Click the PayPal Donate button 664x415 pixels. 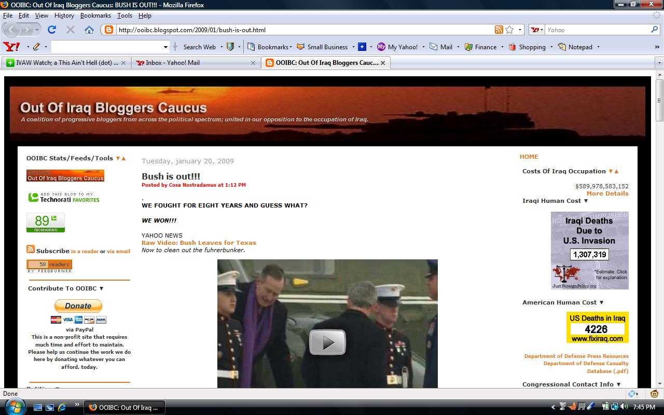78,306
